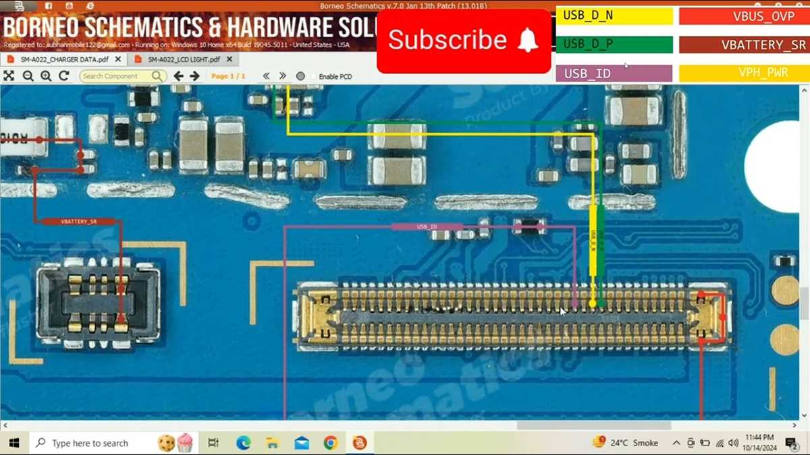This screenshot has width=810, height=455.
Task: Click the USB_ID label on board trace
Action: tap(427, 227)
